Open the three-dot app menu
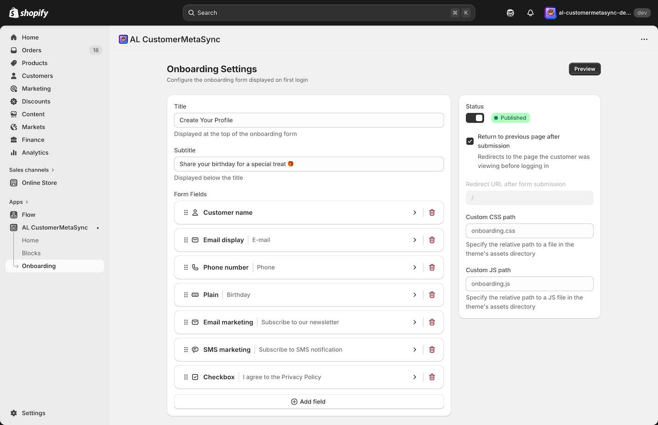Image resolution: width=658 pixels, height=425 pixels. click(x=644, y=39)
